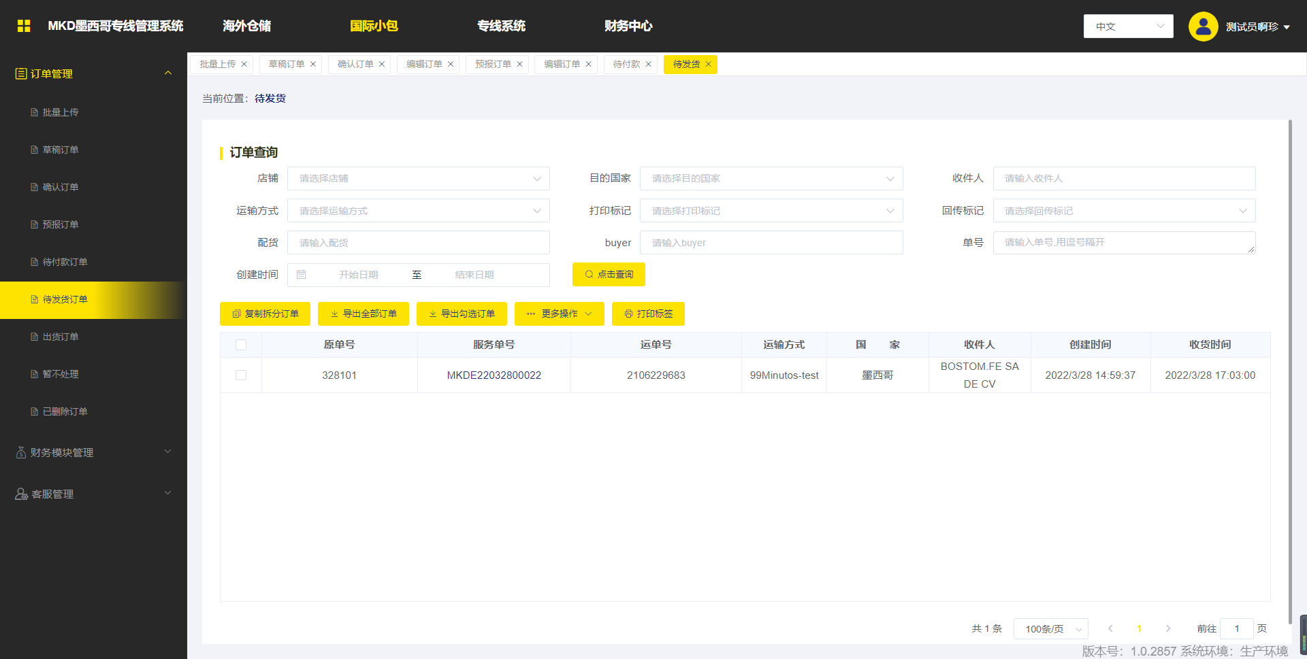Click the yellow grid menu icon
The height and width of the screenshot is (659, 1307).
[24, 26]
